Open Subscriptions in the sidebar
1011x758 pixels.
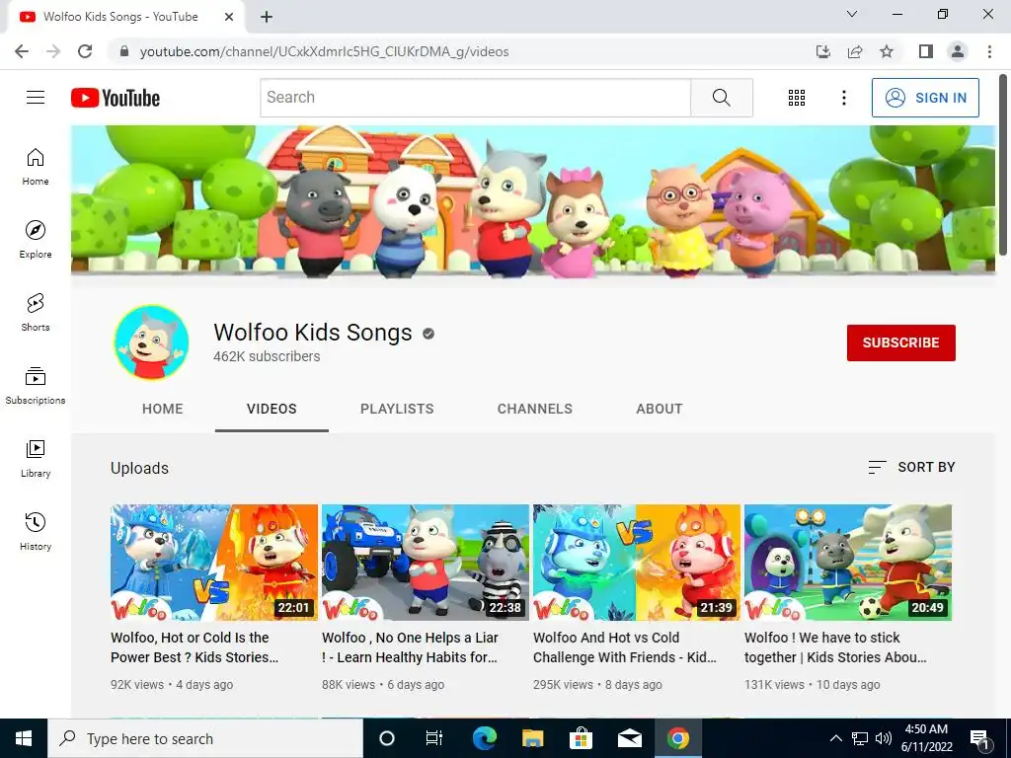coord(36,386)
